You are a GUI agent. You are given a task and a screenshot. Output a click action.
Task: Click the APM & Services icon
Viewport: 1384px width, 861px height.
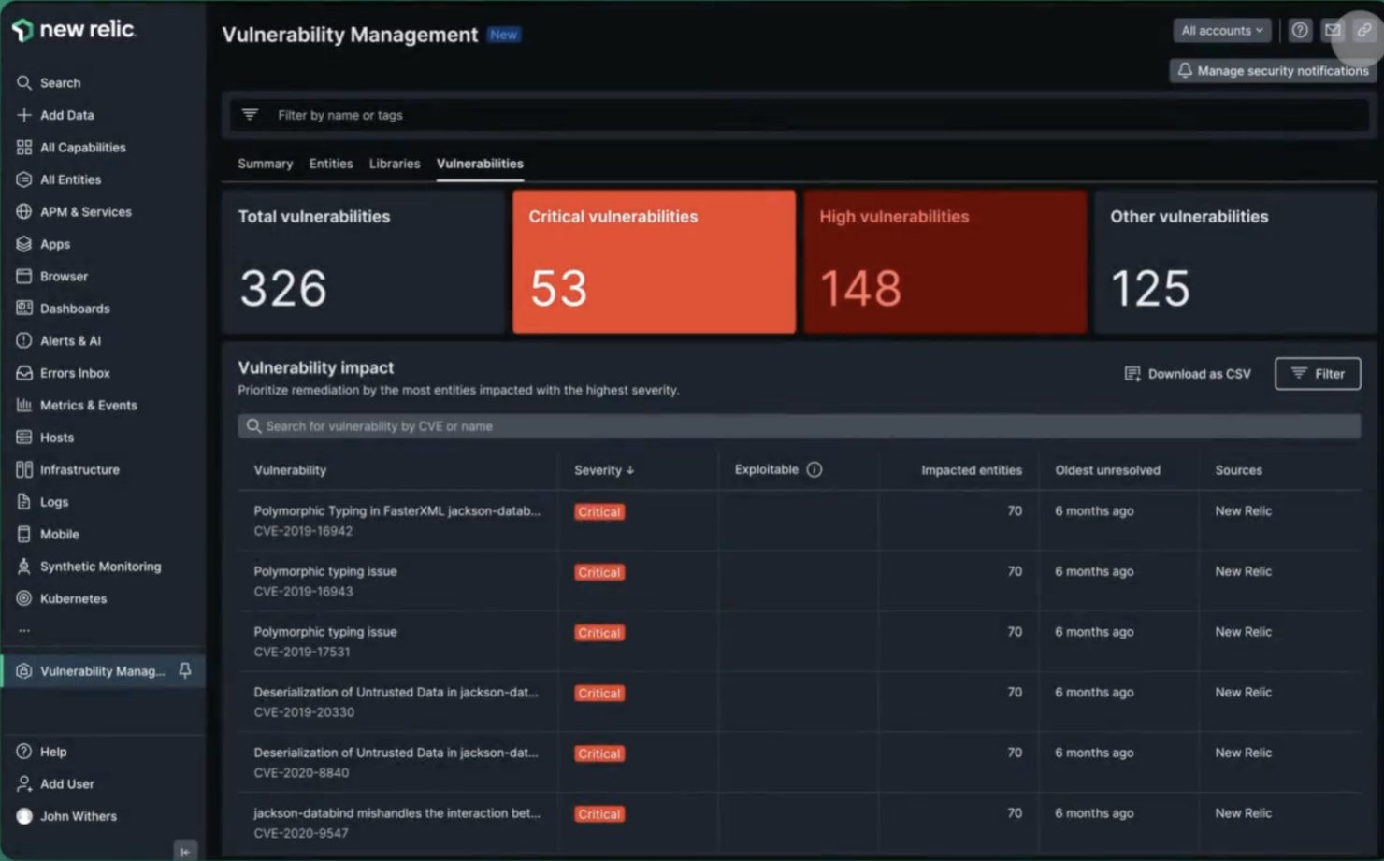(24, 211)
